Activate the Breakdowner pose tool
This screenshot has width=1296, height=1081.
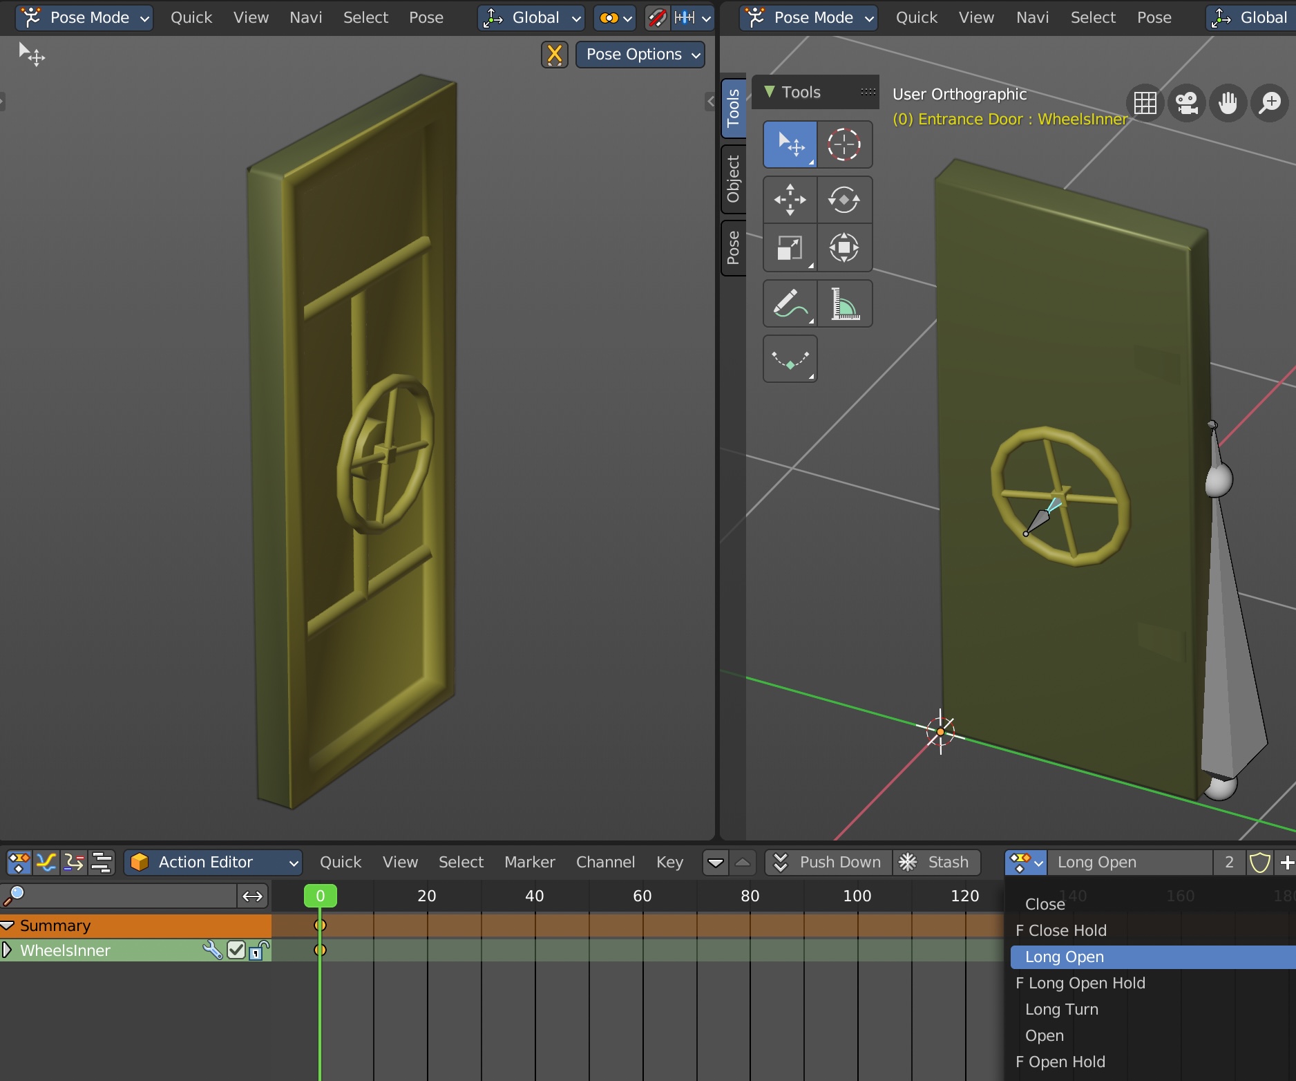(790, 359)
